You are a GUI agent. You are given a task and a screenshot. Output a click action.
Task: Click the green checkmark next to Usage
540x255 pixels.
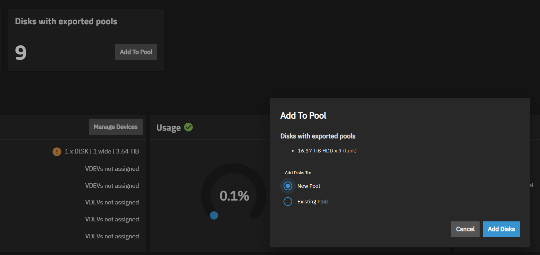tap(188, 127)
